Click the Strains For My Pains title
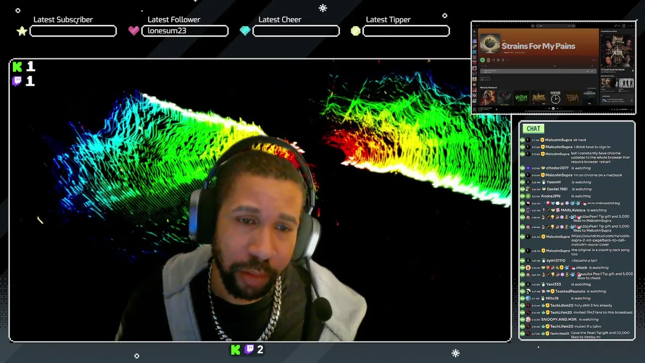 pyautogui.click(x=539, y=46)
